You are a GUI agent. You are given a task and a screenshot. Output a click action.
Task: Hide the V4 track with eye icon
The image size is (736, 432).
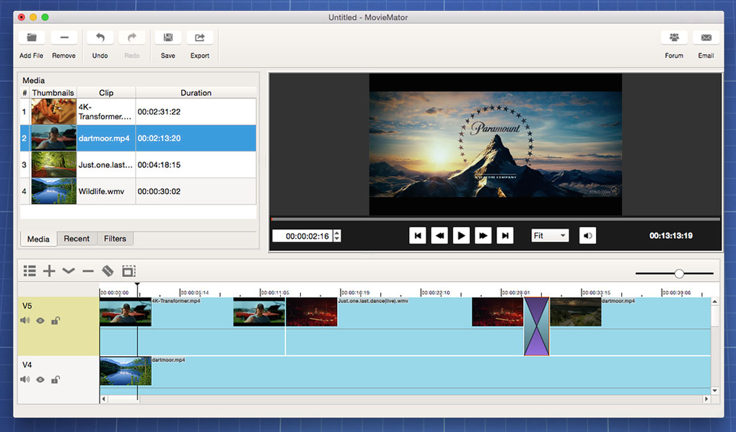click(x=40, y=380)
